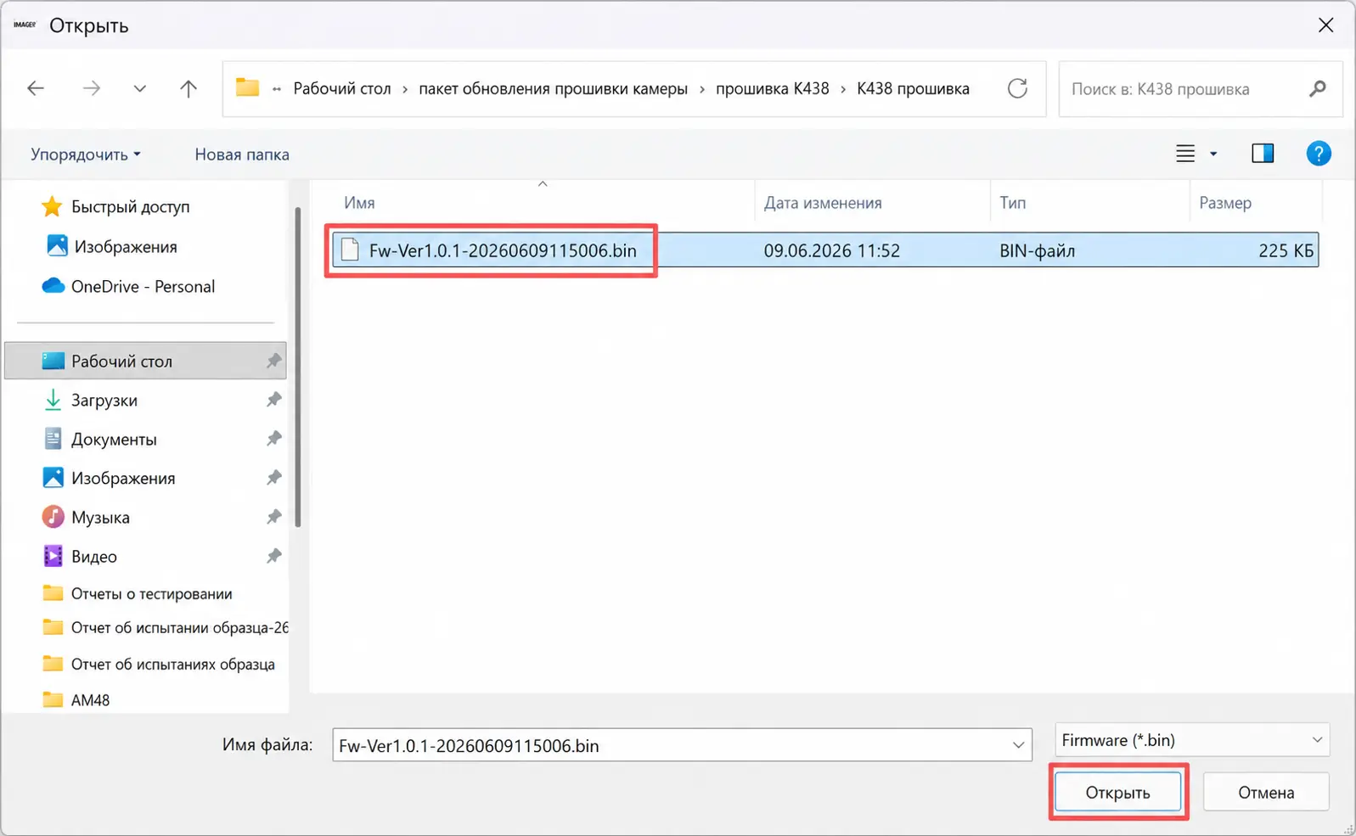Click the 225 КБ size cell

1286,250
